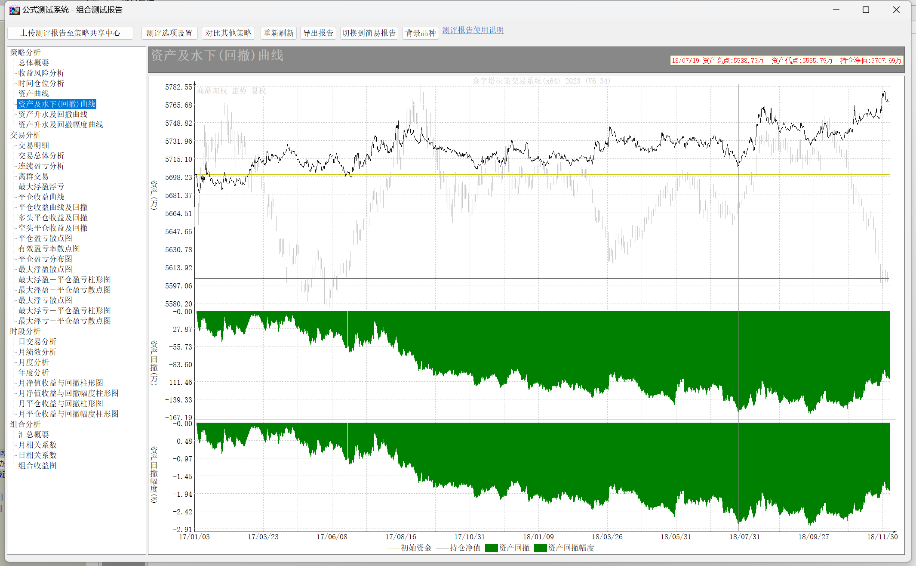916x566 pixels.
Task: Select 总体概要 in the tree
Action: click(x=34, y=62)
